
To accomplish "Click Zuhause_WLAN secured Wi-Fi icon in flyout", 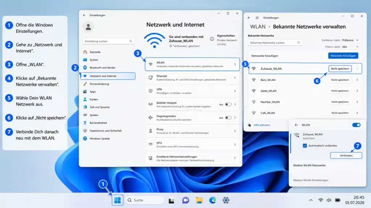I will [x=297, y=135].
